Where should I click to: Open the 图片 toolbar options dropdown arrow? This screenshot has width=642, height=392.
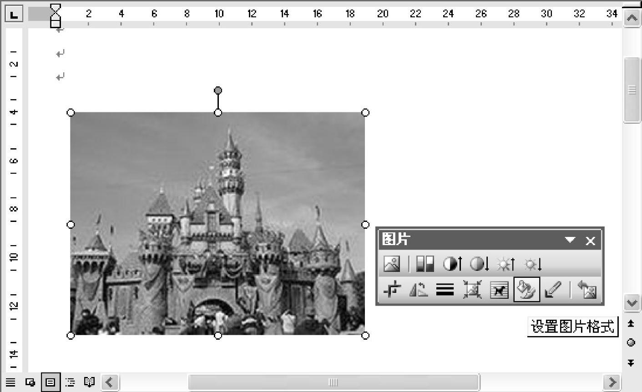(570, 240)
